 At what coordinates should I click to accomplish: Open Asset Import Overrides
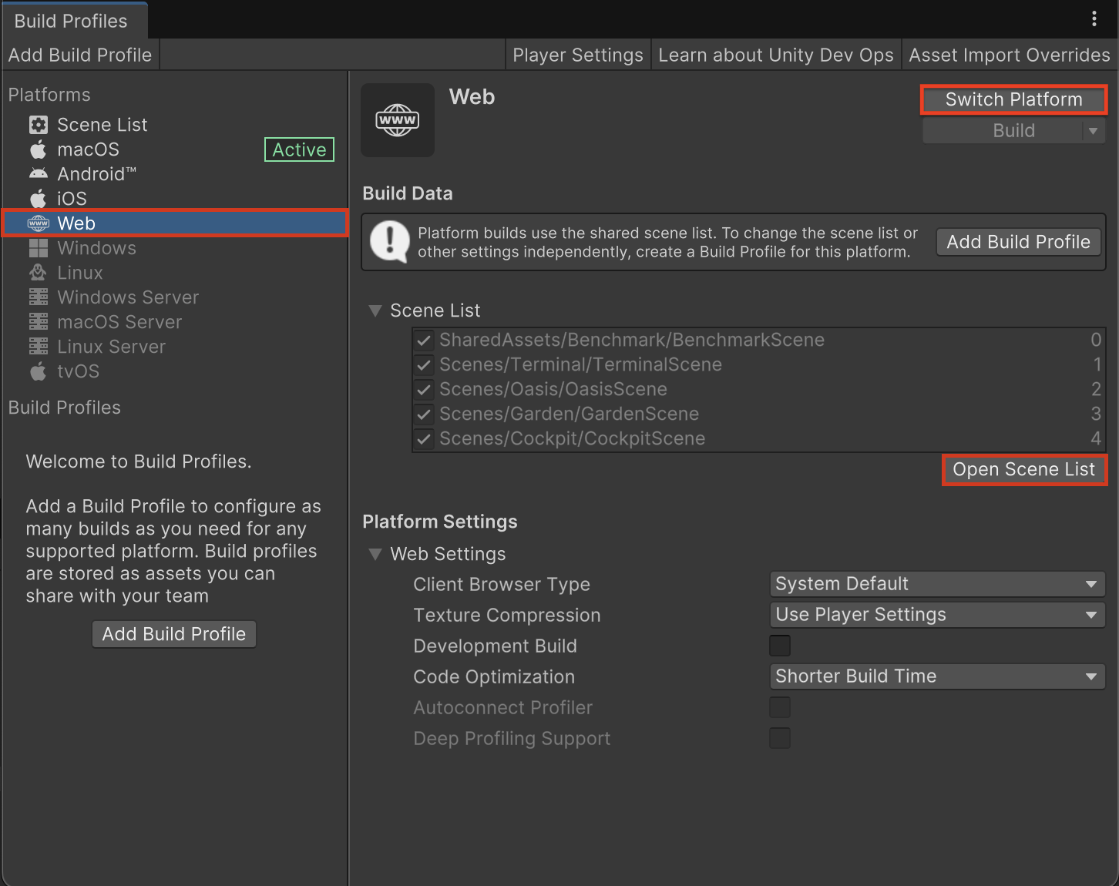pos(1009,55)
